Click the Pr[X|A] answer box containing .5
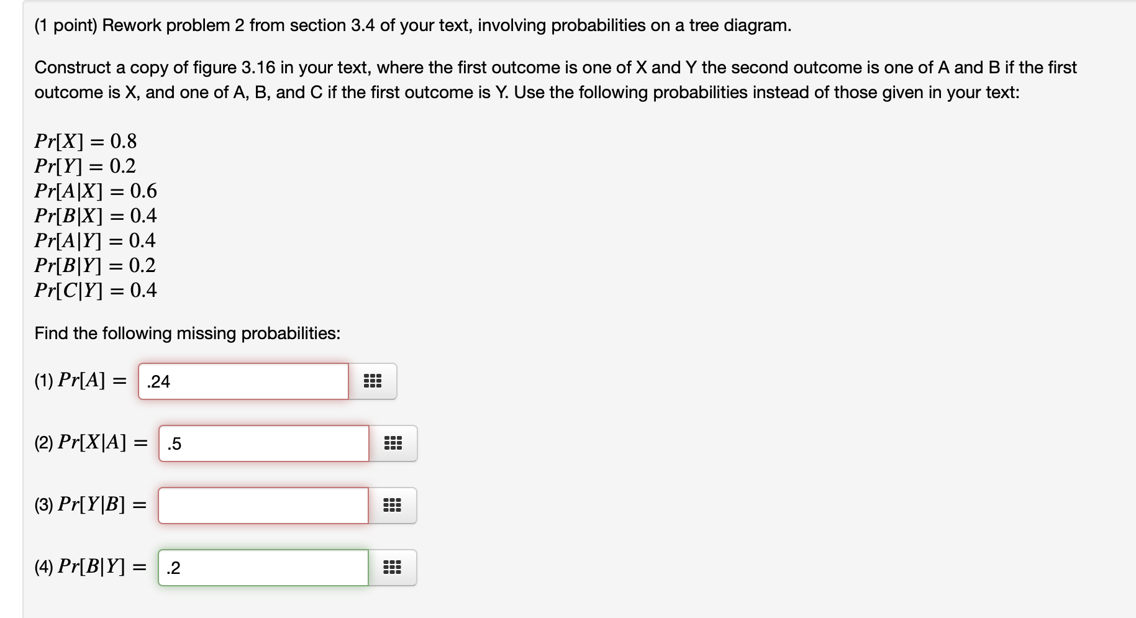 click(x=262, y=443)
